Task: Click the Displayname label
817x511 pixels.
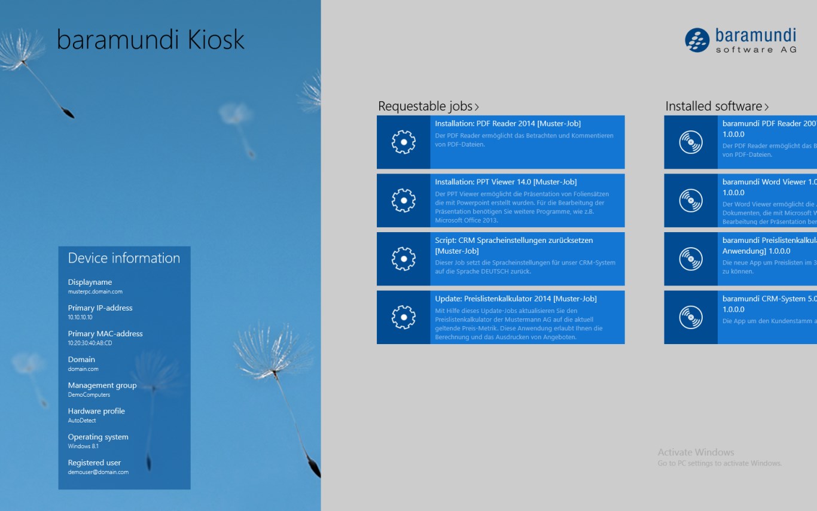Action: coord(90,282)
